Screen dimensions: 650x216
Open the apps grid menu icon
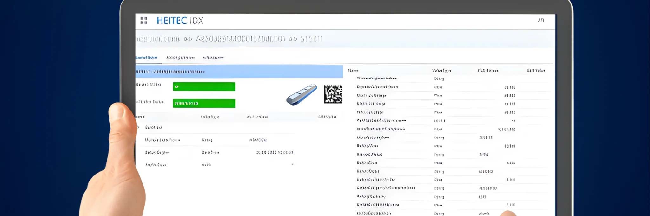click(144, 21)
